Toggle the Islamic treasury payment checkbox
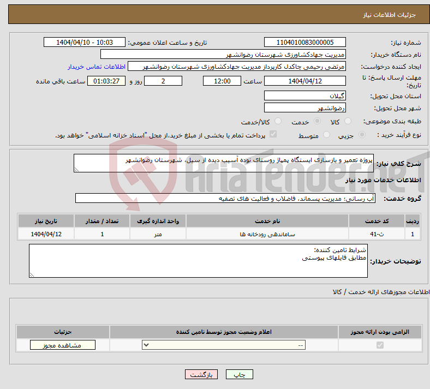Image resolution: width=430 pixels, height=389 pixels. [273, 134]
